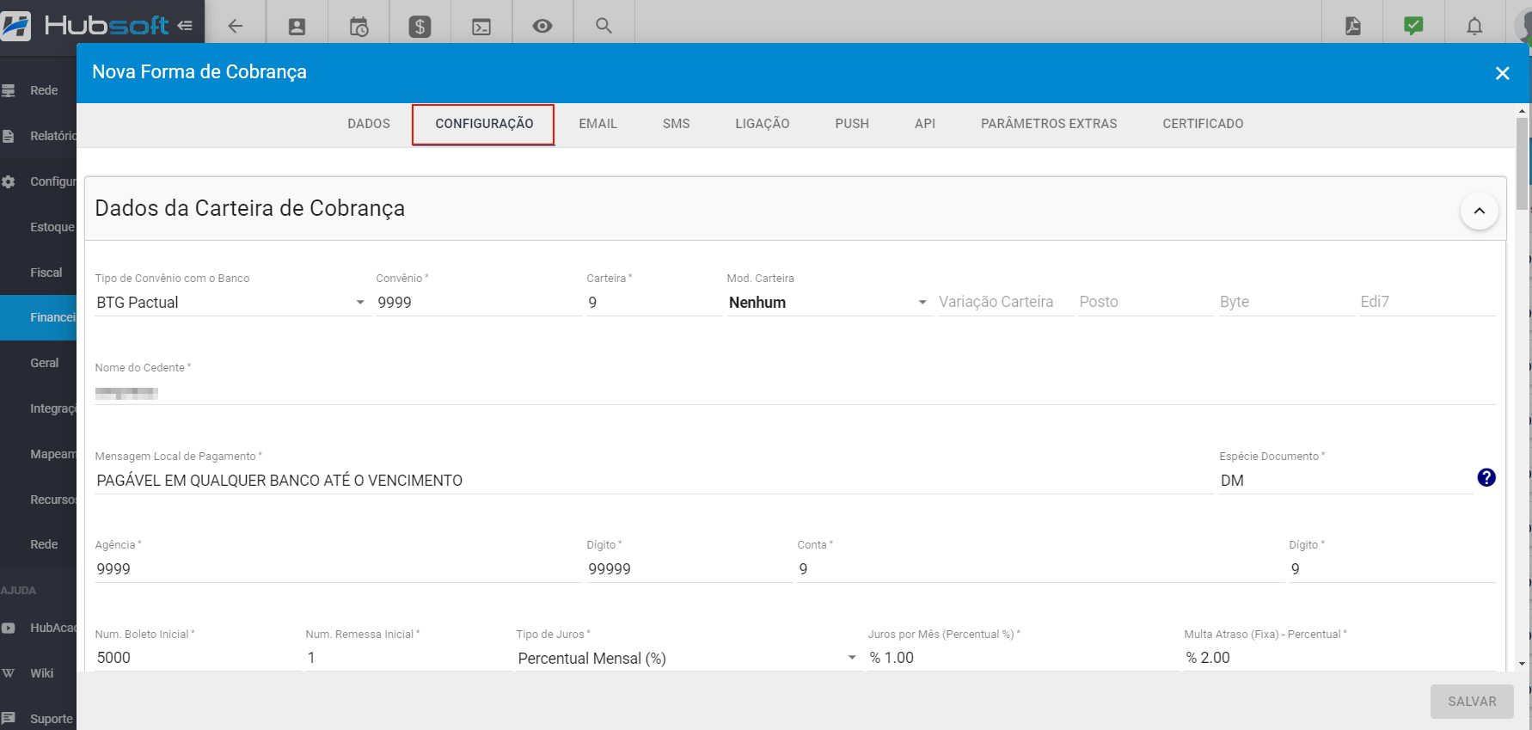Open the search magnifier icon
The height and width of the screenshot is (730, 1532).
point(604,26)
